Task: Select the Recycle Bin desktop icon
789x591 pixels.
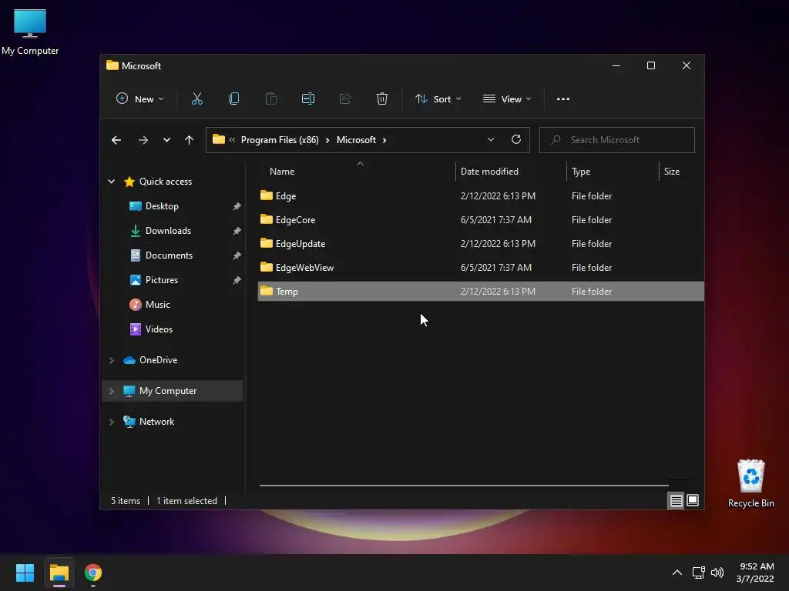Action: click(750, 483)
